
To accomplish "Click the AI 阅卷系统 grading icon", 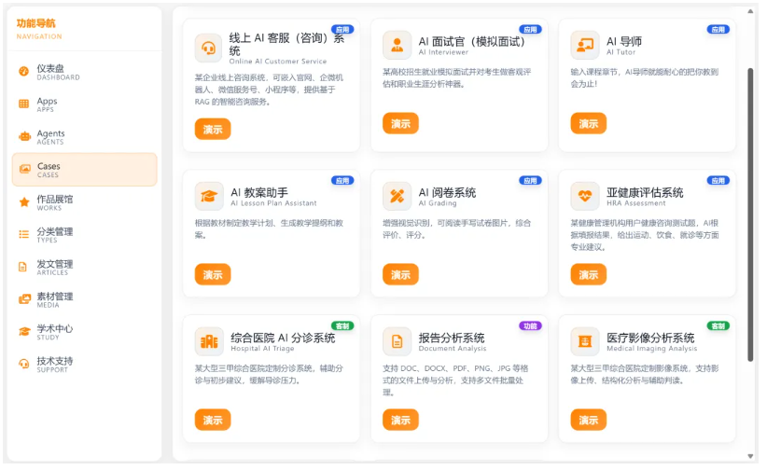I will 397,196.
